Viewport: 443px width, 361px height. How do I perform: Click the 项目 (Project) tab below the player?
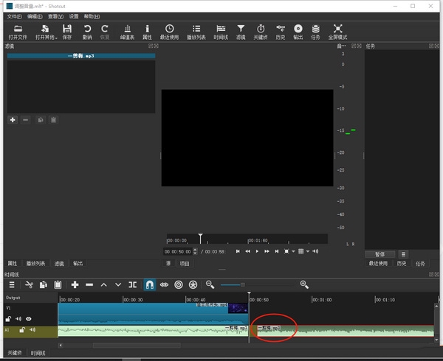[x=185, y=263]
